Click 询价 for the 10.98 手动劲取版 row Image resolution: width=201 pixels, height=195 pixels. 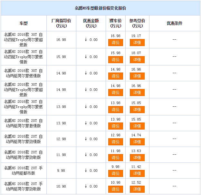116,189
